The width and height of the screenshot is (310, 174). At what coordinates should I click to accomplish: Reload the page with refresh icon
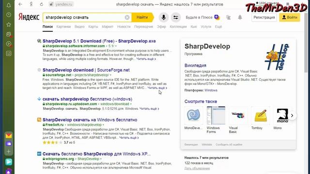click(x=41, y=4)
